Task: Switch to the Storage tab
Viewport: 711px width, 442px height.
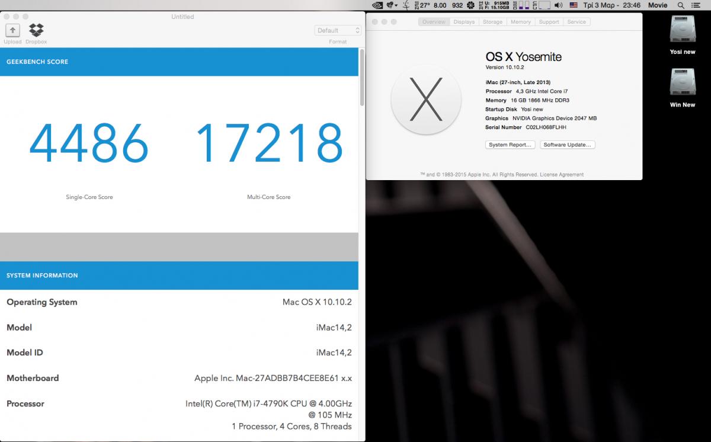Action: point(492,22)
